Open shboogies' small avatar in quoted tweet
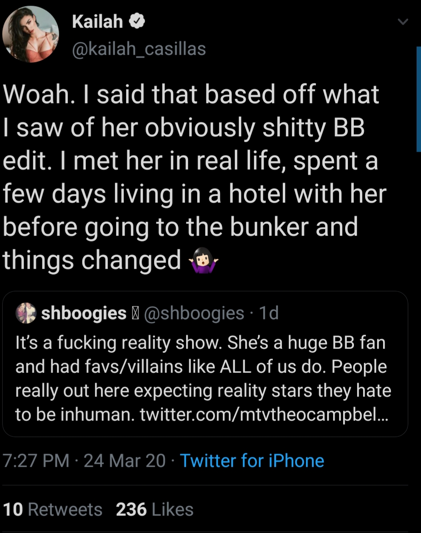The width and height of the screenshot is (421, 533). 26,313
